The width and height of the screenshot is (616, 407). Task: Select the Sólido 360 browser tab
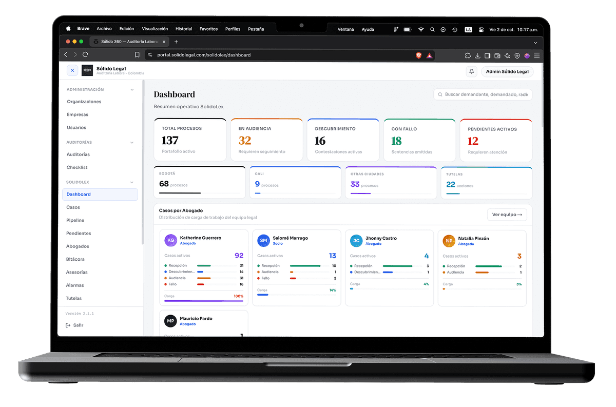tap(129, 42)
